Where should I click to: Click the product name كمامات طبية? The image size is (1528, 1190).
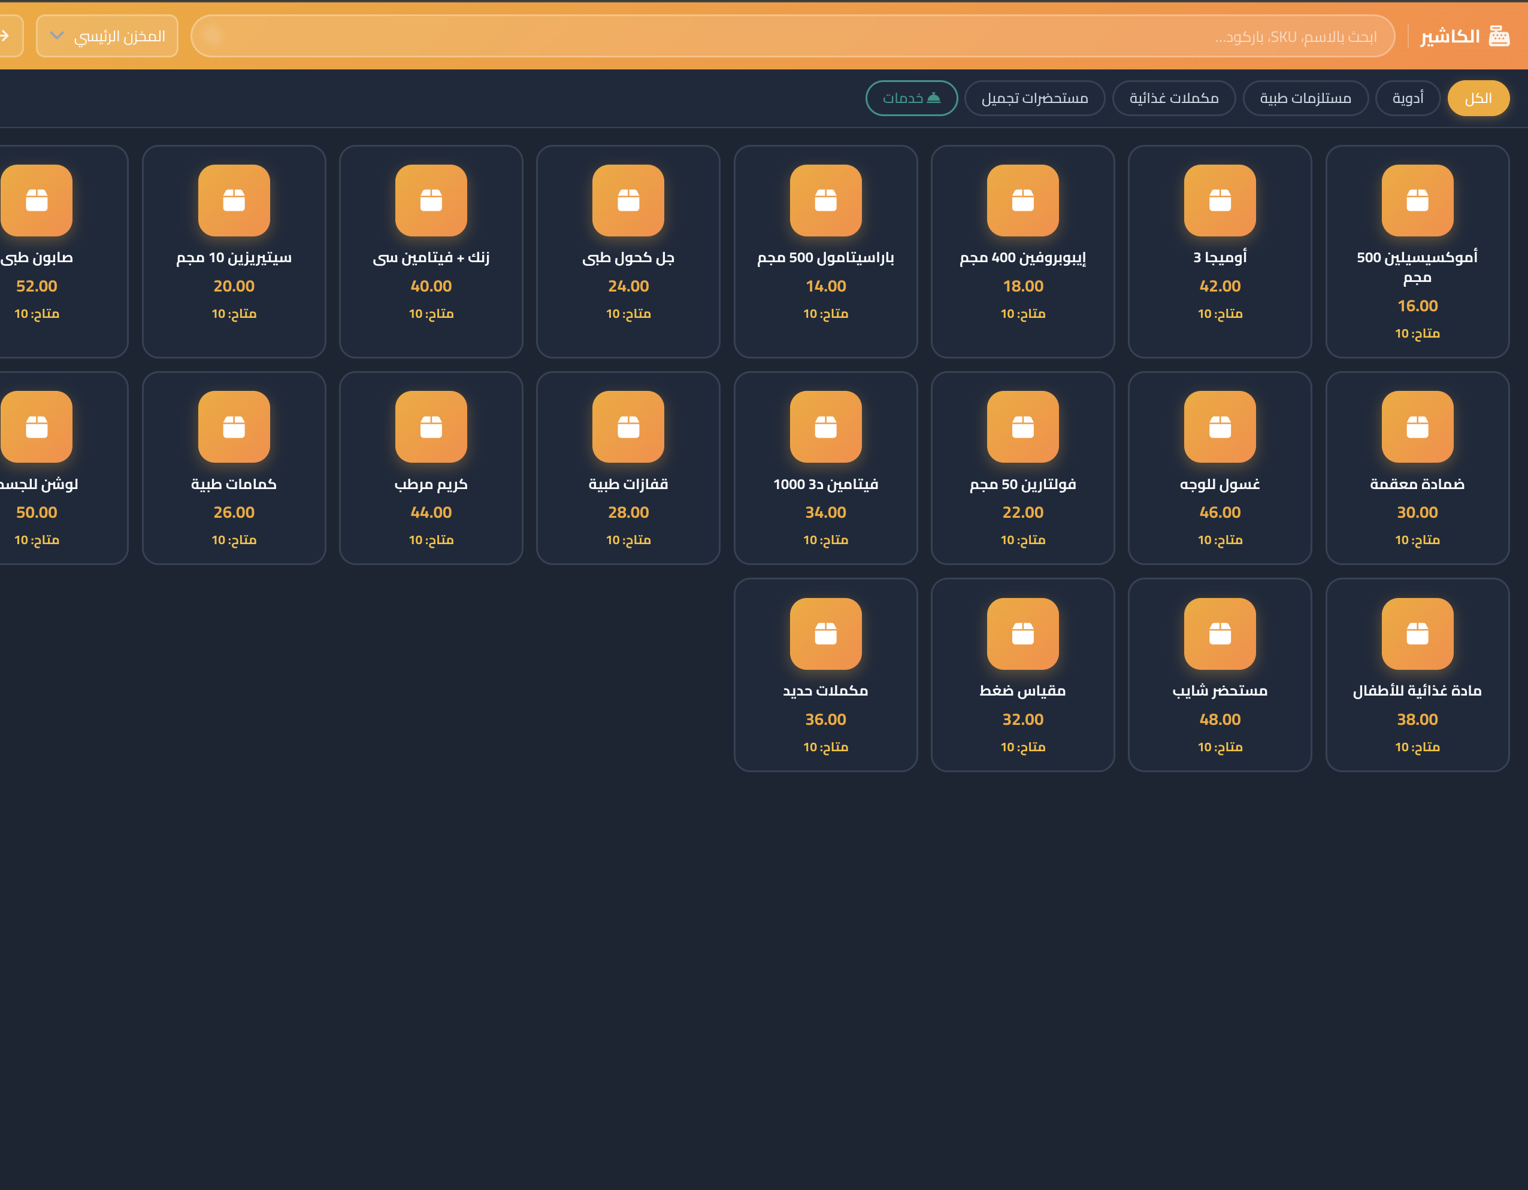click(234, 484)
